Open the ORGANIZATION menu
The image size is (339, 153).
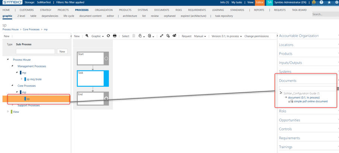104,10
